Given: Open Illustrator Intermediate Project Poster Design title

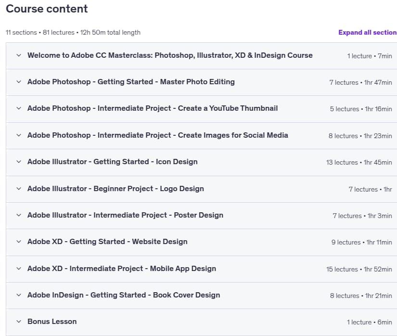Looking at the screenshot, I should click(x=125, y=215).
